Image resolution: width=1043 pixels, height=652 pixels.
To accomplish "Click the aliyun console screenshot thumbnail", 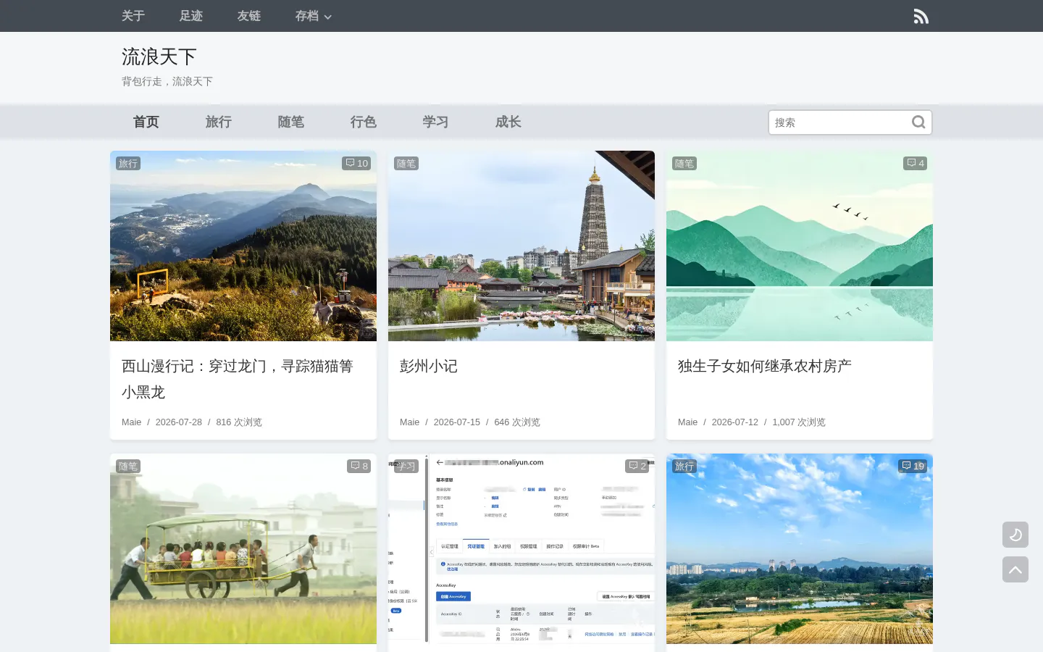I will click(521, 548).
